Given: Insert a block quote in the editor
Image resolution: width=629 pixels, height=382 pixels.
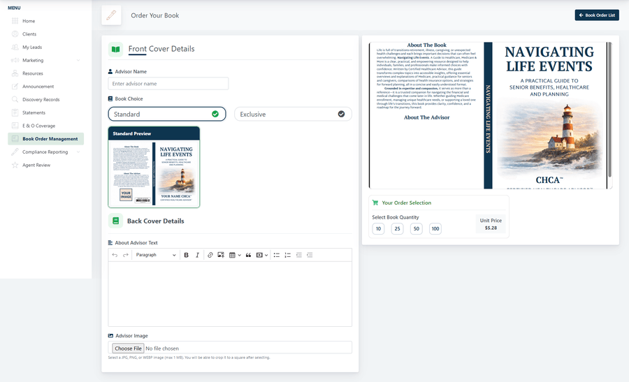Looking at the screenshot, I should click(x=248, y=255).
